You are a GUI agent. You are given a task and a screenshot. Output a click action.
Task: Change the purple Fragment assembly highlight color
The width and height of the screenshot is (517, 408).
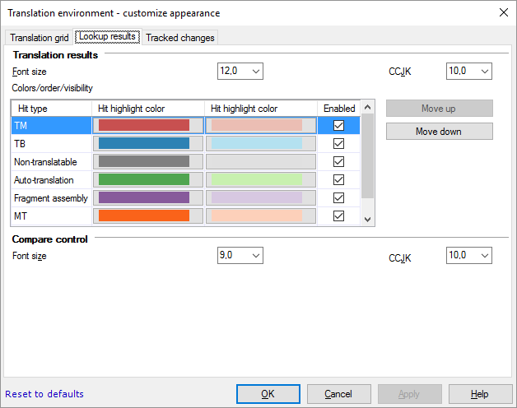(x=148, y=197)
